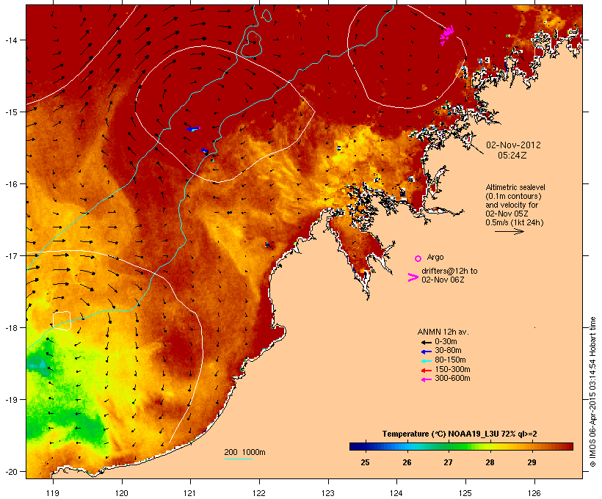Click the latitude axis label -15

pyautogui.click(x=11, y=112)
